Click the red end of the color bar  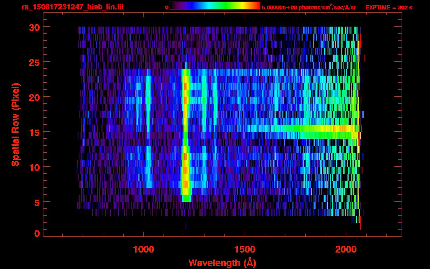coord(256,6)
